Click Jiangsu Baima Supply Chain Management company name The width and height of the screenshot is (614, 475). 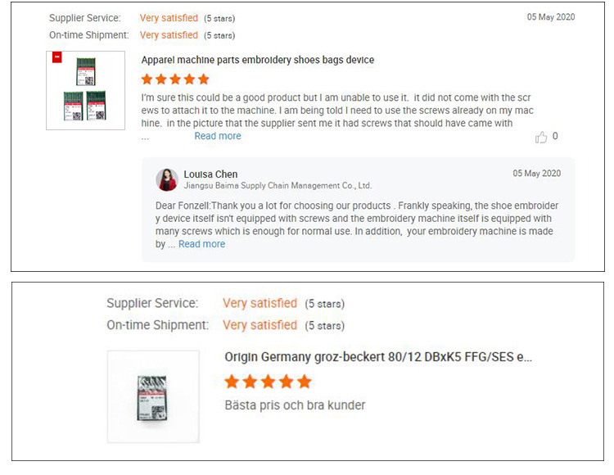278,186
